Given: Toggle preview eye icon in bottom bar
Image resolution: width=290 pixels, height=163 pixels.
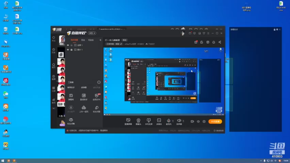Looking at the screenshot, I should pos(198,121).
